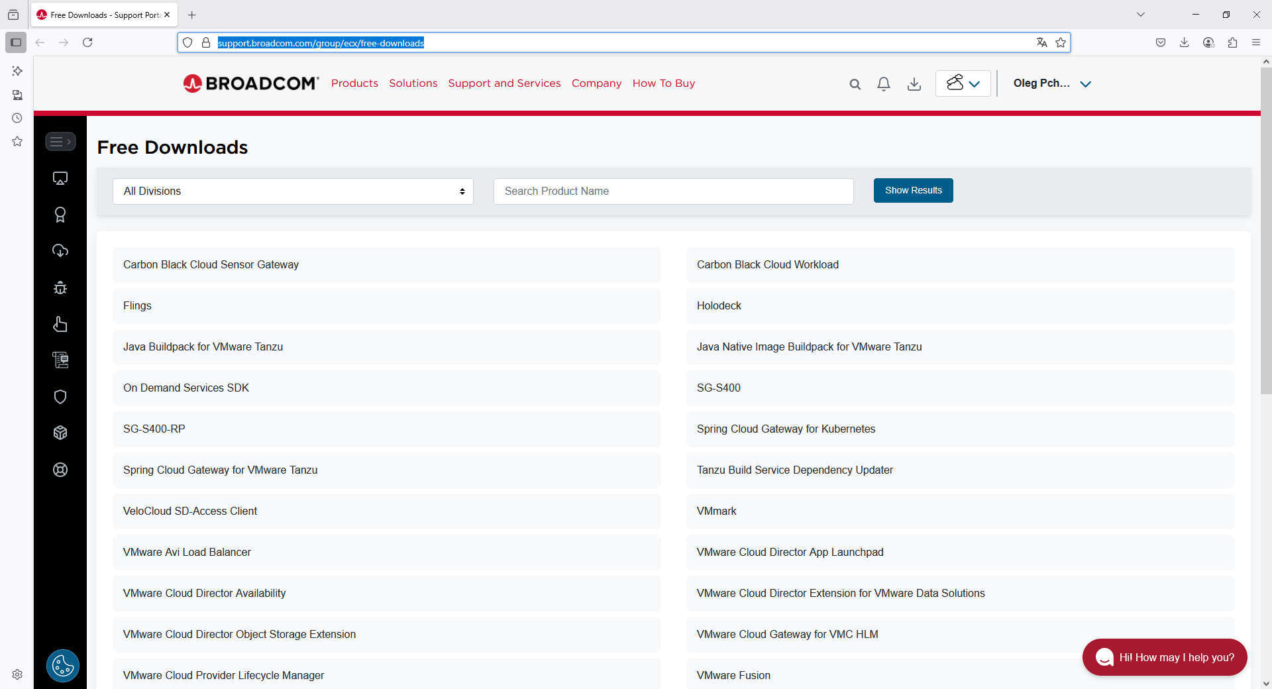Bookmark this page with the star icon

1061,42
